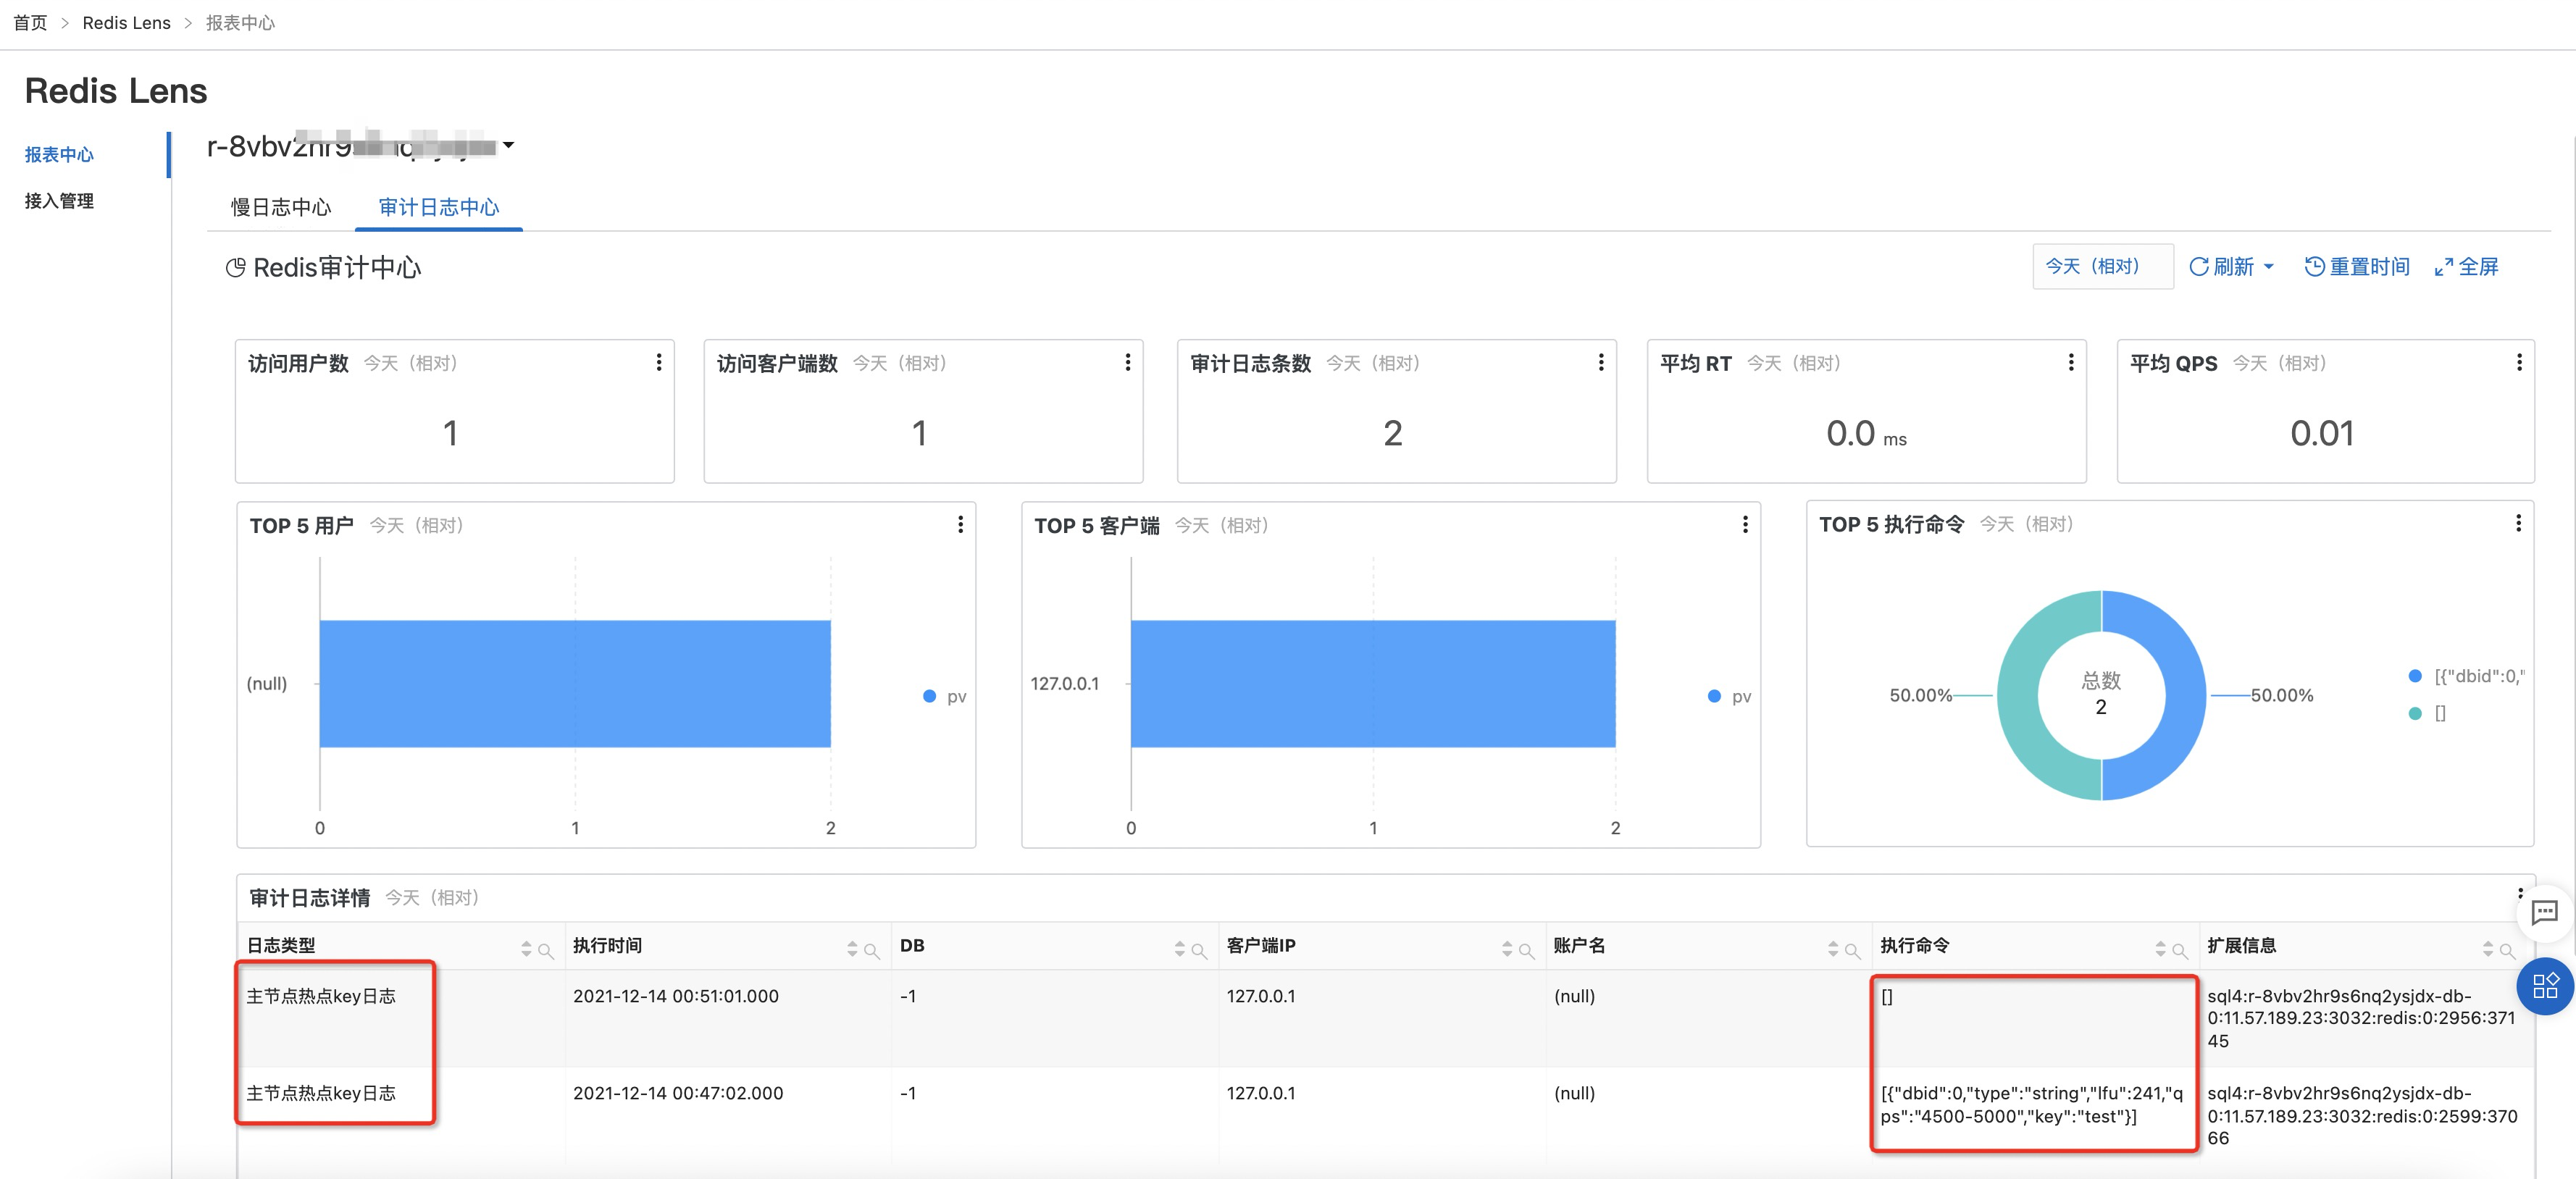2576x1179 pixels.
Task: Open the more menu on 审计日志条数 card
Action: tap(1600, 362)
